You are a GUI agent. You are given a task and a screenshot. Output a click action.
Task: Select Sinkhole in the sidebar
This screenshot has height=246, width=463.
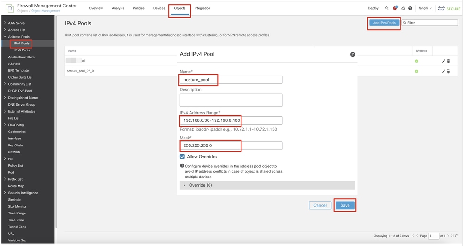[14, 200]
